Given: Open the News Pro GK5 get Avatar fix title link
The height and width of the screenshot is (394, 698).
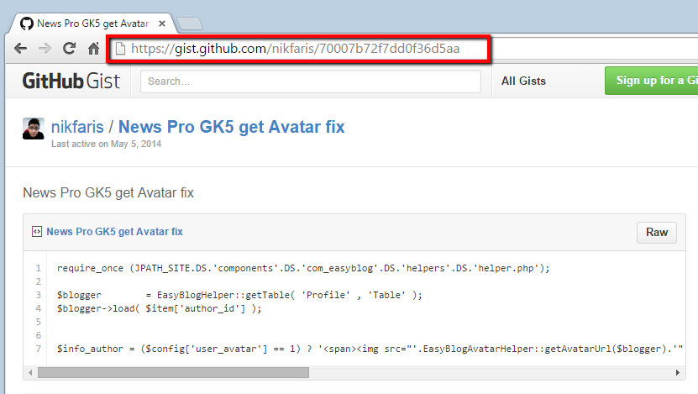Looking at the screenshot, I should (x=232, y=127).
